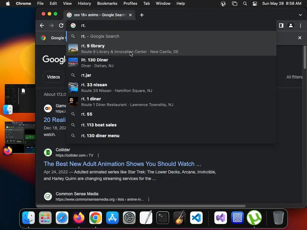307x230 pixels.
Task: Open the Collider result options dots
Action: (x=98, y=155)
